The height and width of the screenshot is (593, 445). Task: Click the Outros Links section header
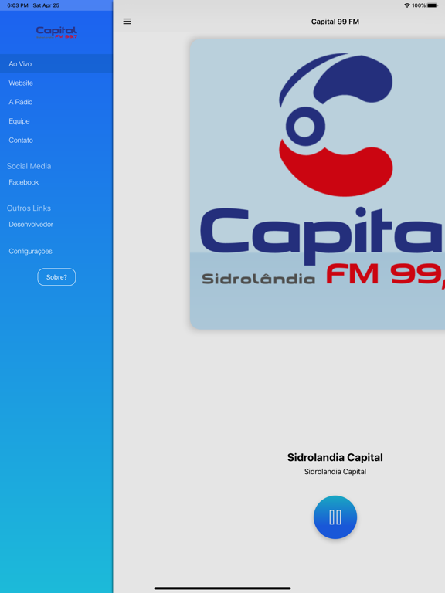tap(29, 208)
